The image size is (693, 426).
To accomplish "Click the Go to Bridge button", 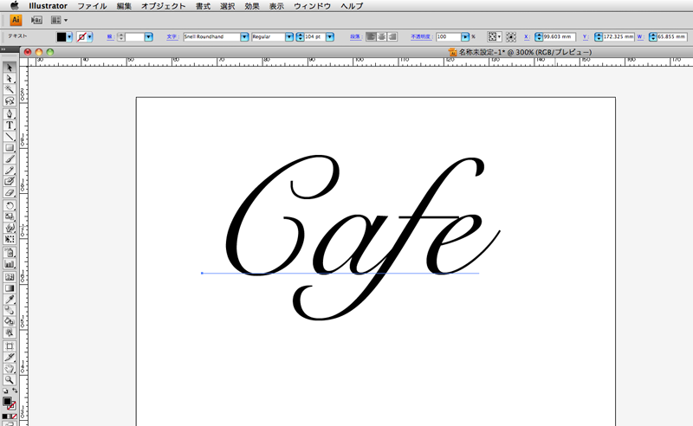I will pos(36,20).
